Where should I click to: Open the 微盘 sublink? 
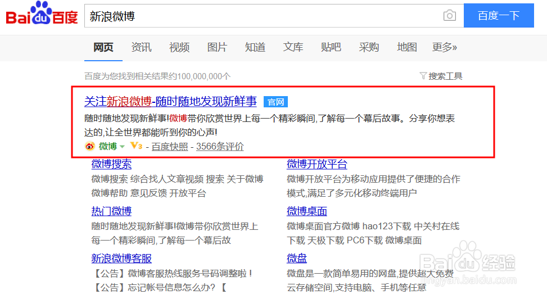tap(296, 259)
